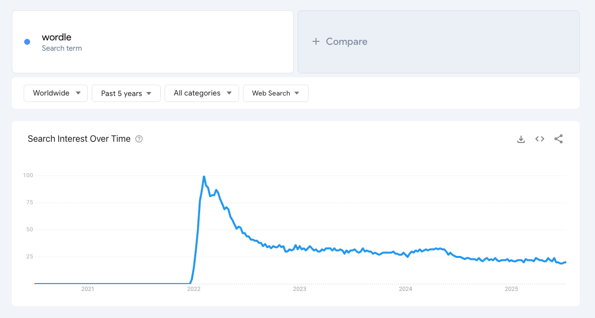Open the Web Search type dropdown

276,93
